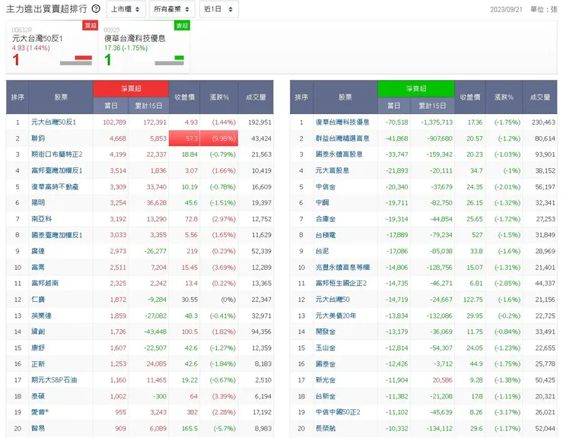563x438 pixels.
Task: Open stock link 復華富時不動產
Action: point(55,187)
